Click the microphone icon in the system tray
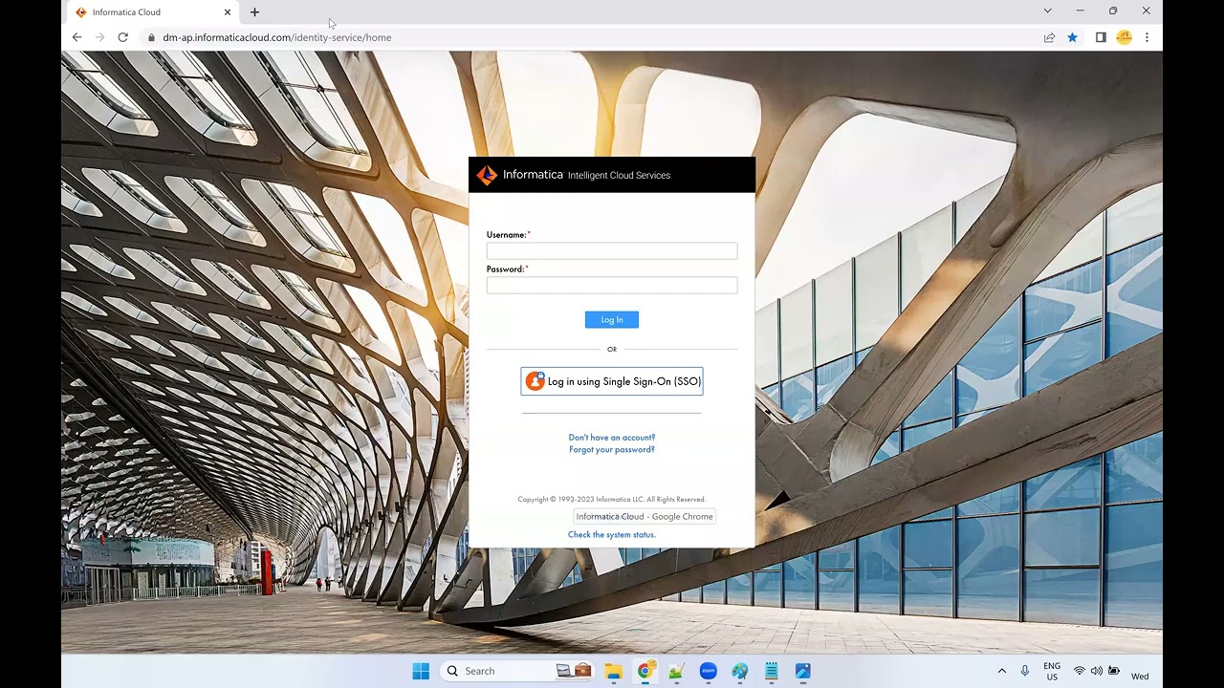This screenshot has height=688, width=1224. [x=1025, y=671]
